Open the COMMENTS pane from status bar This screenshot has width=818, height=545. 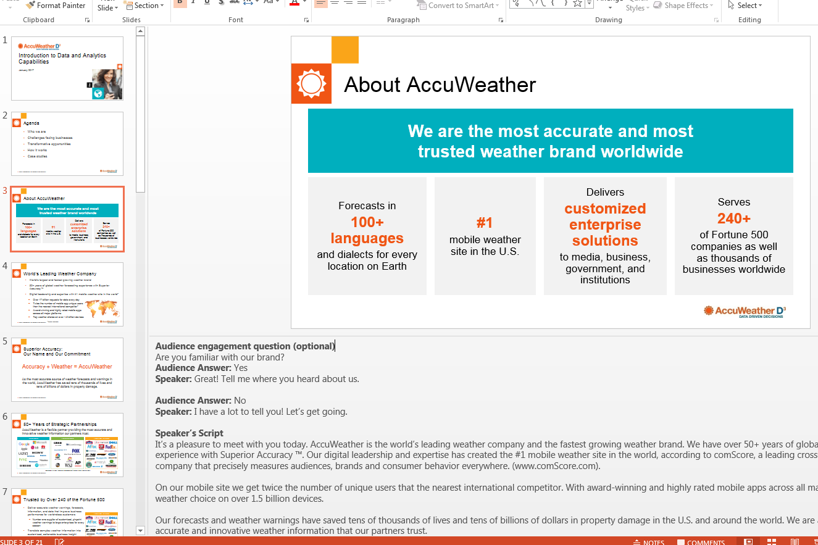[x=701, y=543]
